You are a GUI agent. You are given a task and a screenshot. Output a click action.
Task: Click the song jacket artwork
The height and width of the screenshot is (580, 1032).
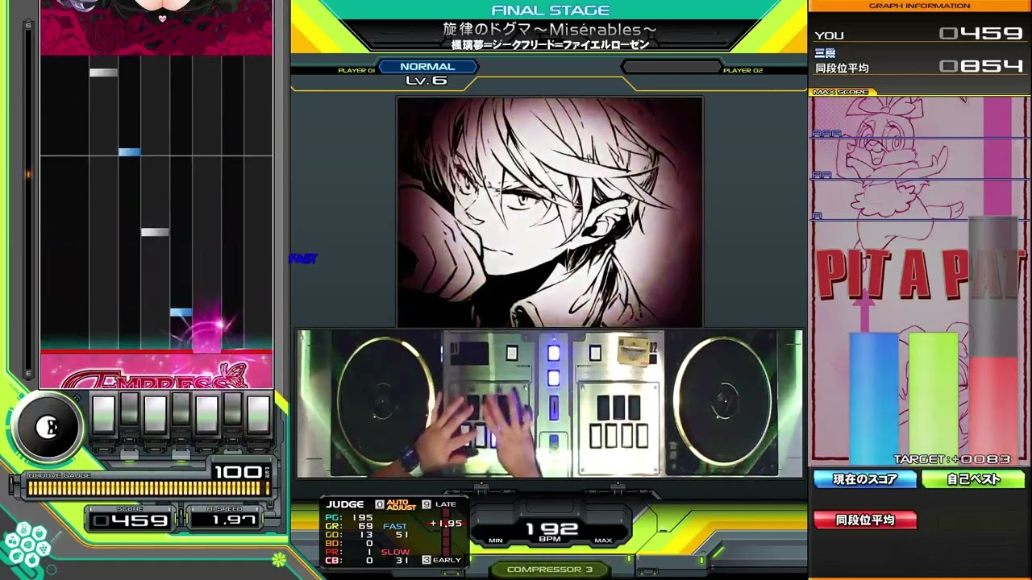pyautogui.click(x=550, y=212)
